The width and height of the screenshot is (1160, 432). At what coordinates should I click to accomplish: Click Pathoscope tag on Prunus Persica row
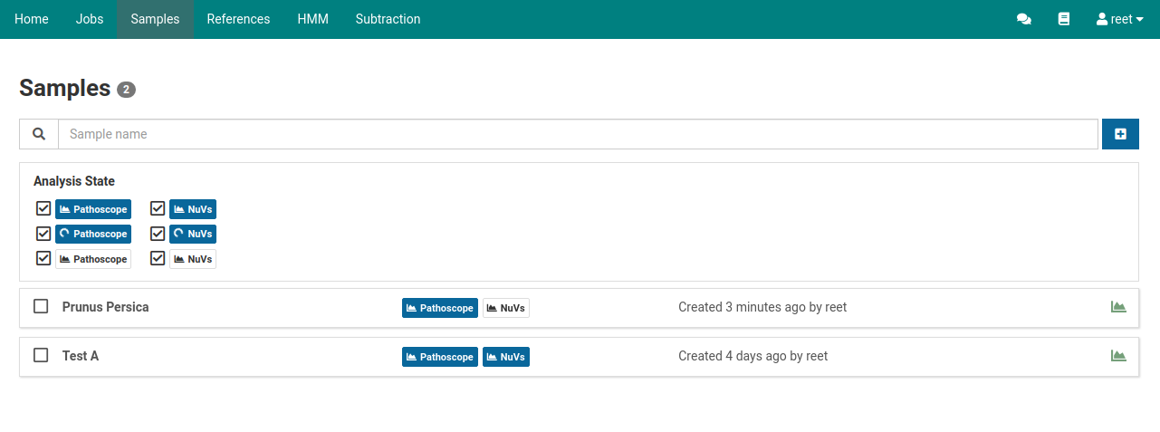point(440,308)
